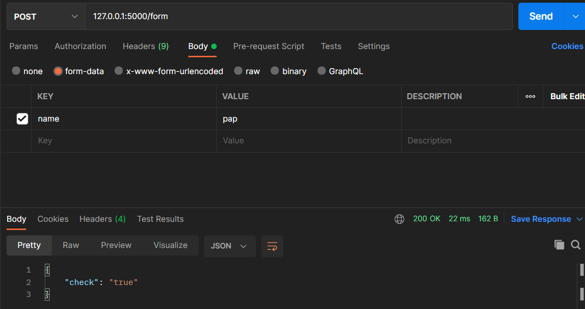Open search in response body
Image resolution: width=585 pixels, height=309 pixels.
576,245
